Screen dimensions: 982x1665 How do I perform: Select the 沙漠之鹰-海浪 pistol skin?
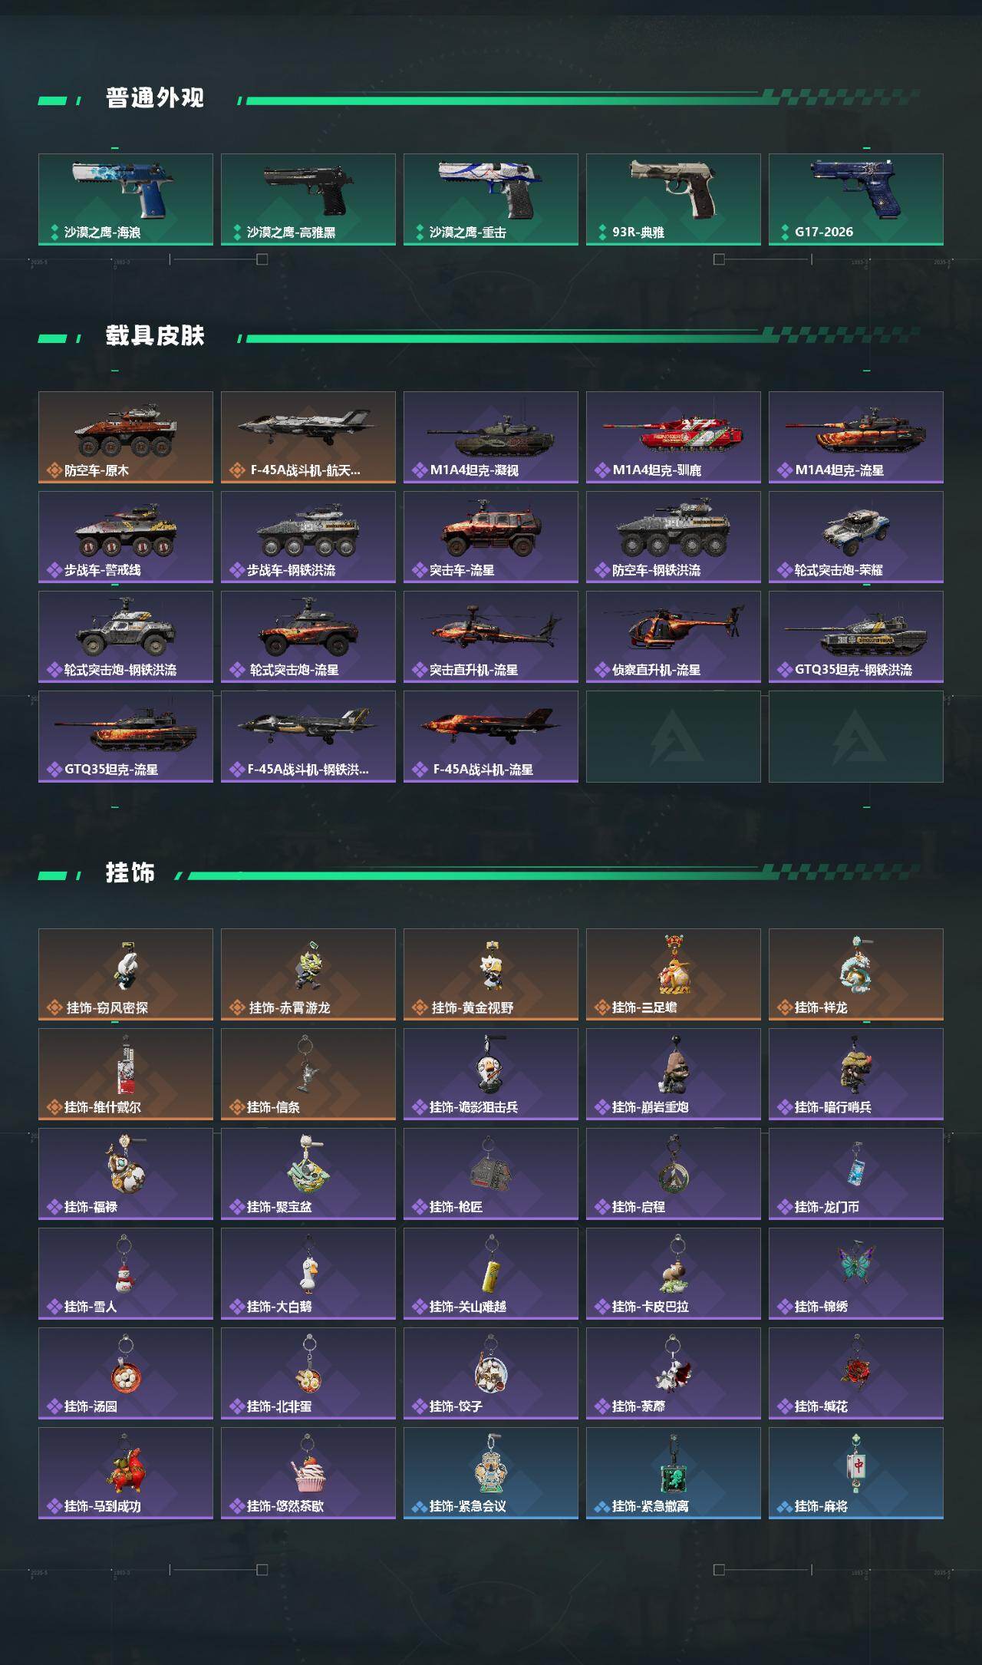[126, 199]
